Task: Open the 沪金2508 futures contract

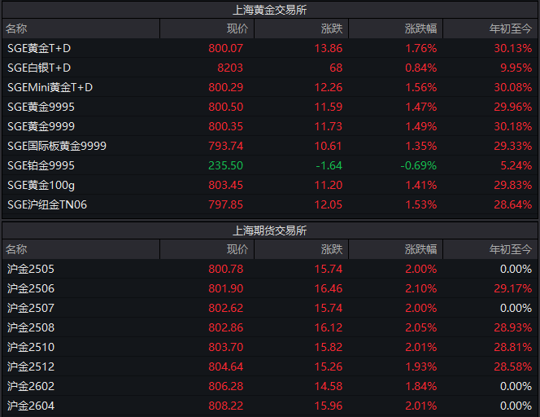Action: coord(31,327)
